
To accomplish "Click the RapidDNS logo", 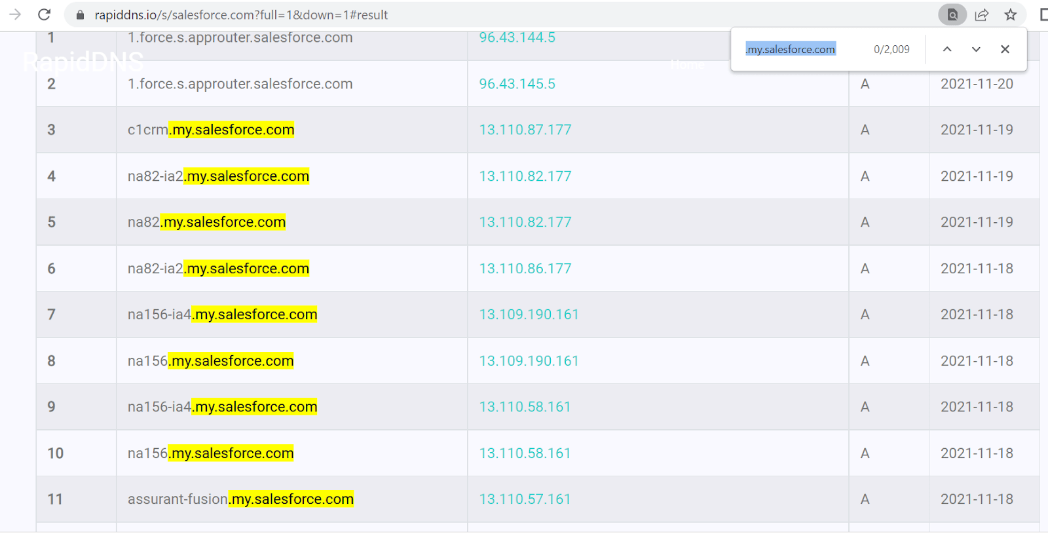I will 83,62.
